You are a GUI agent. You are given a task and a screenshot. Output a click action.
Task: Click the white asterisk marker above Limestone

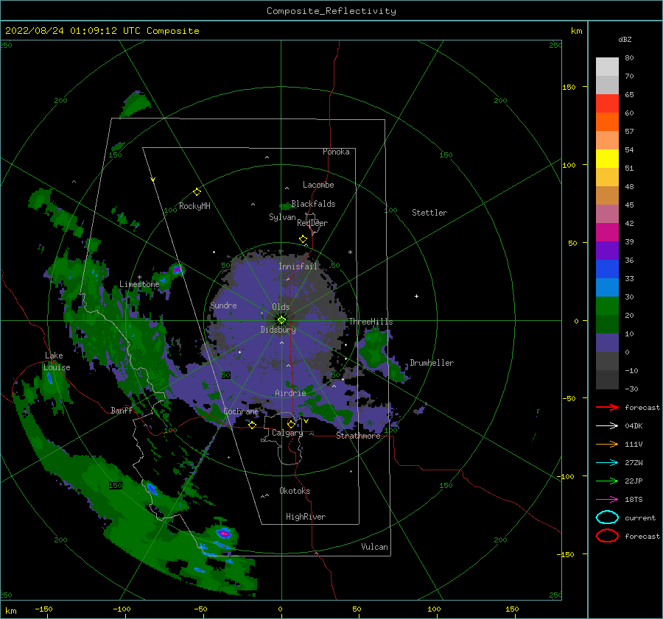pyautogui.click(x=139, y=278)
